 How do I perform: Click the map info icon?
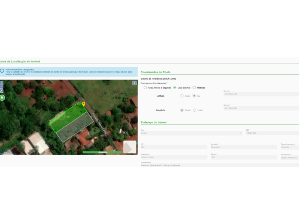click(x=135, y=83)
